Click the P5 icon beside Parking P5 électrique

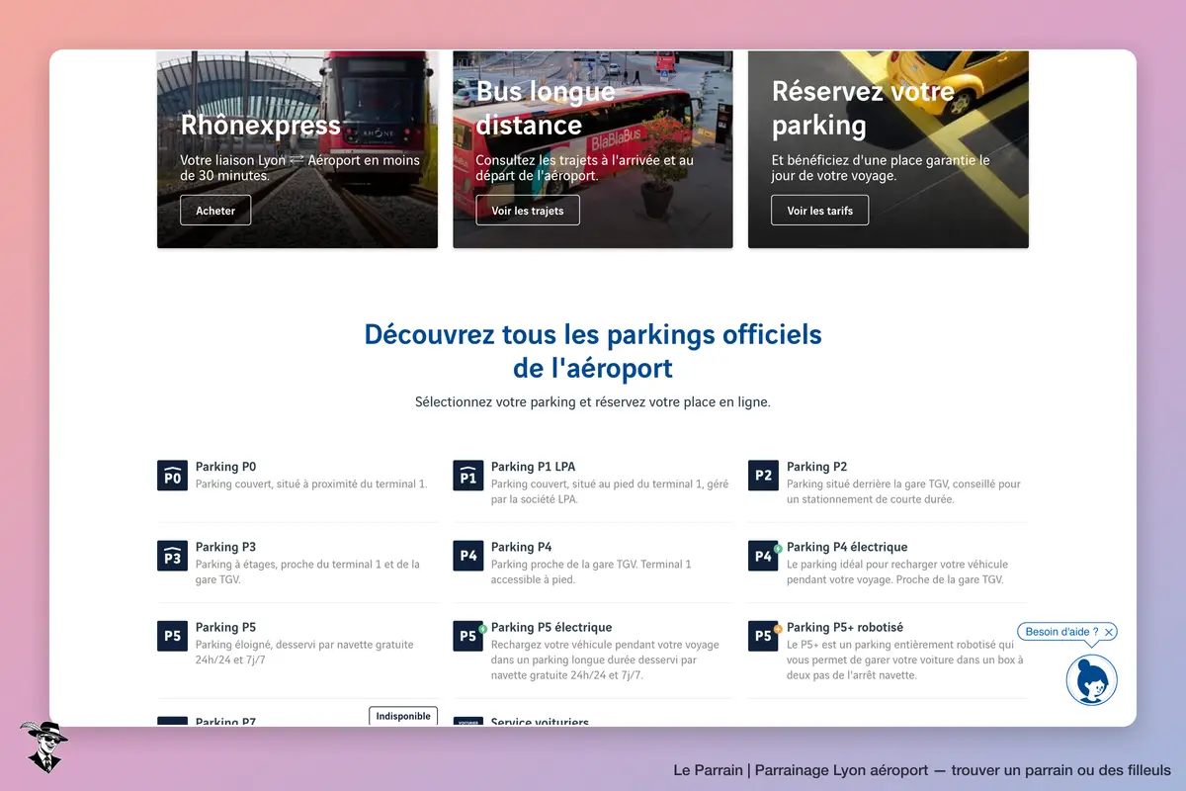pos(467,636)
